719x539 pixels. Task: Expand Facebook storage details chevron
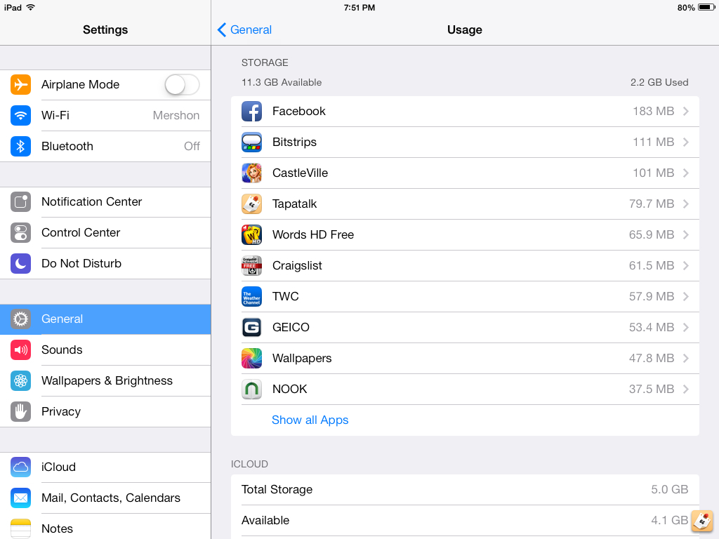[x=686, y=112]
